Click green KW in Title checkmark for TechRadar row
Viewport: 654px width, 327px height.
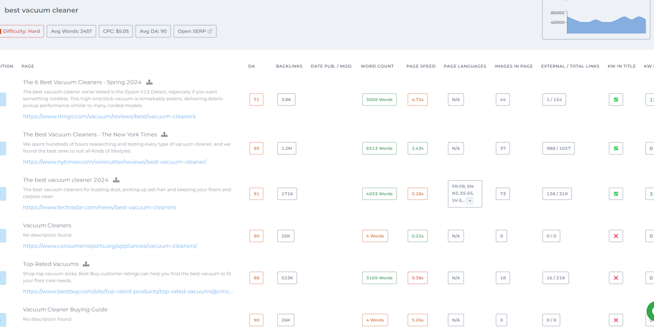(x=616, y=194)
